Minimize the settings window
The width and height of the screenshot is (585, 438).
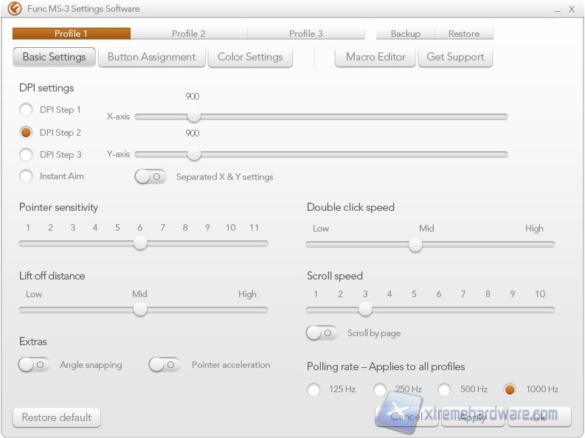(555, 9)
